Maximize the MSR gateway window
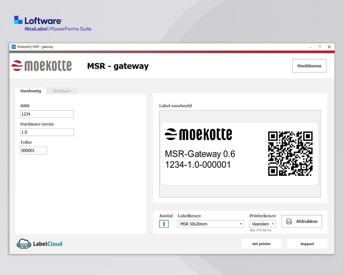Viewport: 344px width, 275px height. (x=320, y=47)
